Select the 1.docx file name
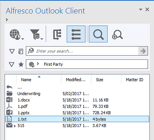The width and height of the screenshot is (154, 140). pyautogui.click(x=24, y=100)
